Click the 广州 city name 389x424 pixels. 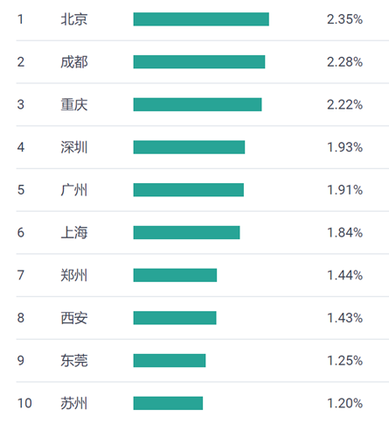point(74,190)
